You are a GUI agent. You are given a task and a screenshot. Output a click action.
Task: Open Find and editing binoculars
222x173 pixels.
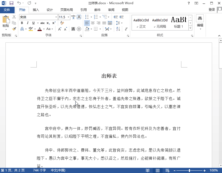pyautogui.click(x=200, y=18)
